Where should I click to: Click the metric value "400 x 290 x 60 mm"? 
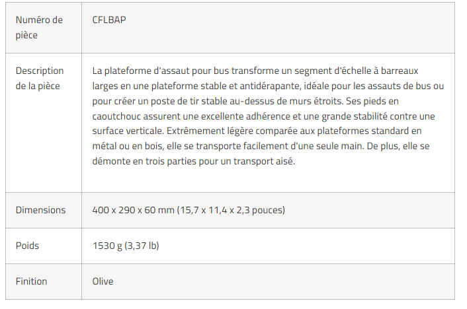(x=132, y=210)
